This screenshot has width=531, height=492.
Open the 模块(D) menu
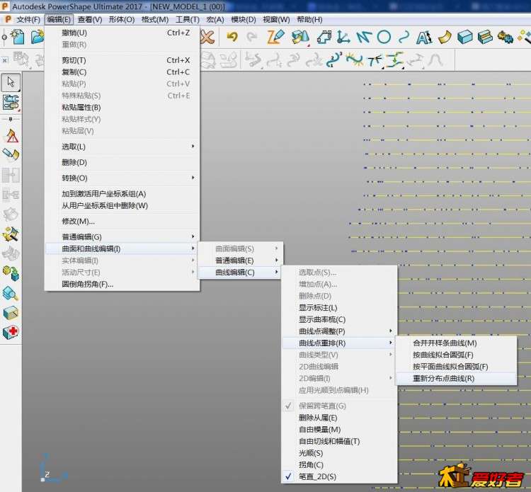[243, 20]
